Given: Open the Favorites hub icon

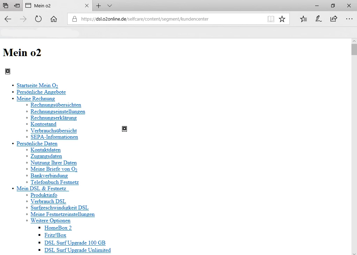Looking at the screenshot, I should [x=304, y=19].
